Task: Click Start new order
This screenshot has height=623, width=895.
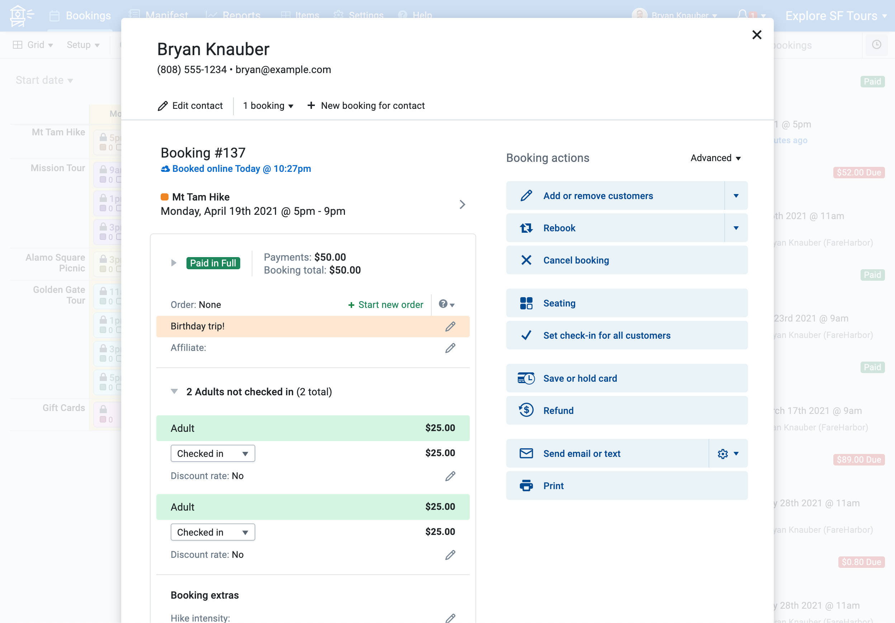Action: coord(385,305)
